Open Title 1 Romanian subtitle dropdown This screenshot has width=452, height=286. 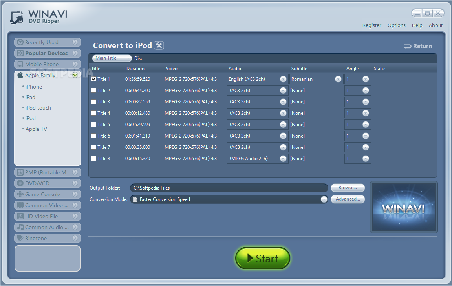pyautogui.click(x=338, y=79)
